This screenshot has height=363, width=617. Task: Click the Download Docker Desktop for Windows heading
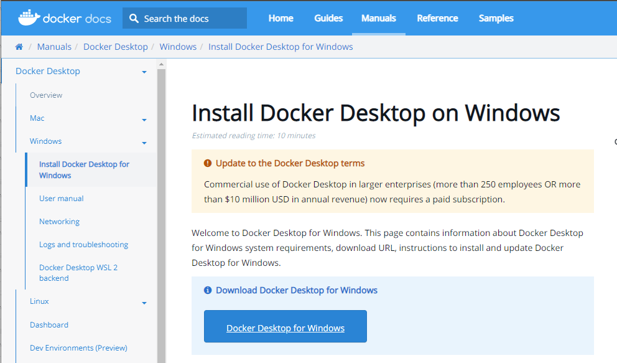[x=297, y=290]
